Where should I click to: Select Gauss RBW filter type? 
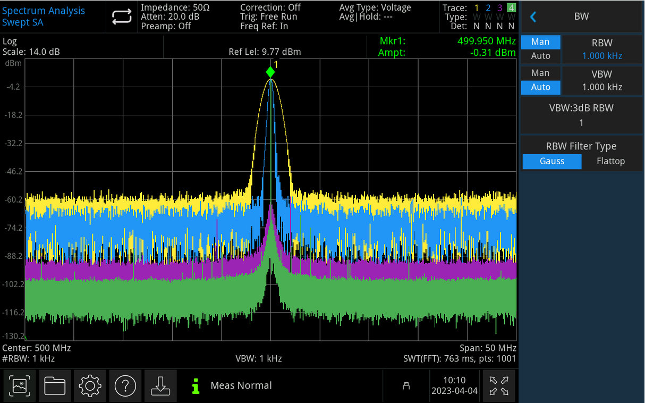tap(551, 161)
